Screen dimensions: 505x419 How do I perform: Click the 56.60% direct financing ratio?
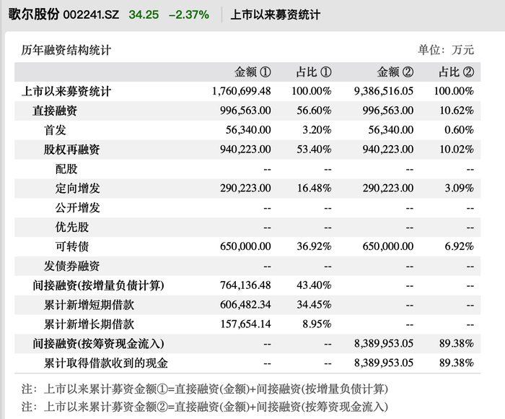pos(314,111)
